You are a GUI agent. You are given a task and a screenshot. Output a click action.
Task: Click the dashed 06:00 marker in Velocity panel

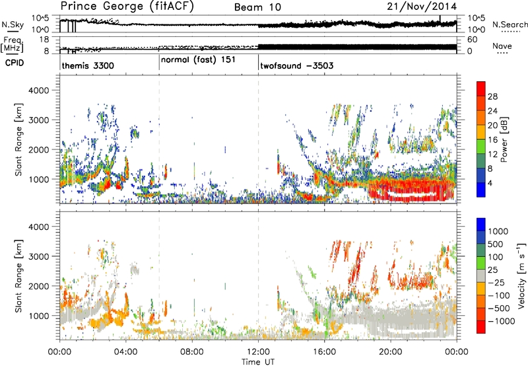point(159,275)
